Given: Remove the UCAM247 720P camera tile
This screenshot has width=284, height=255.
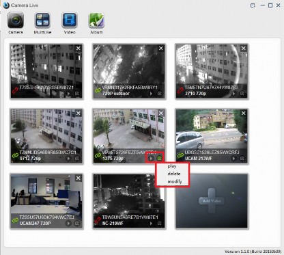Looking at the screenshot, I should 79,178.
